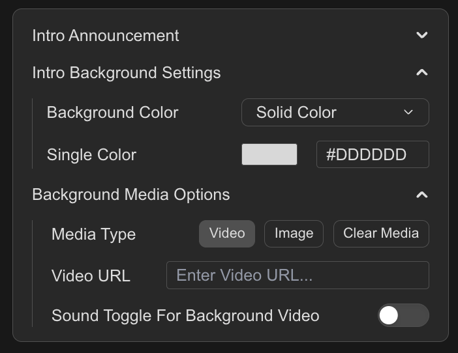This screenshot has width=458, height=353.
Task: Click the Intro Background Settings heading
Action: pos(127,73)
